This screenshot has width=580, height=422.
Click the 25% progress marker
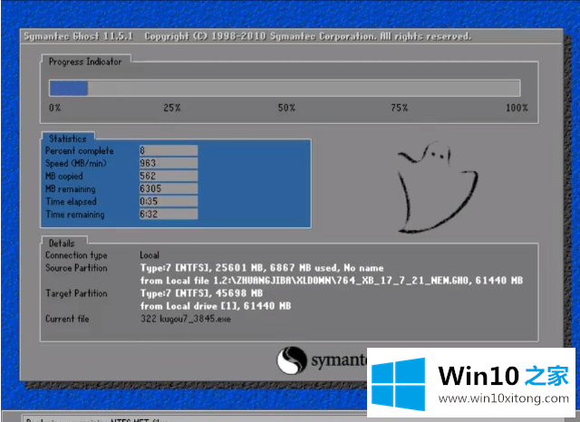pyautogui.click(x=172, y=108)
